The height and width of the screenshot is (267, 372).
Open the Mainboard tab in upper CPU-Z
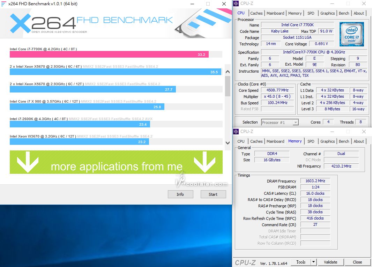tap(275, 13)
